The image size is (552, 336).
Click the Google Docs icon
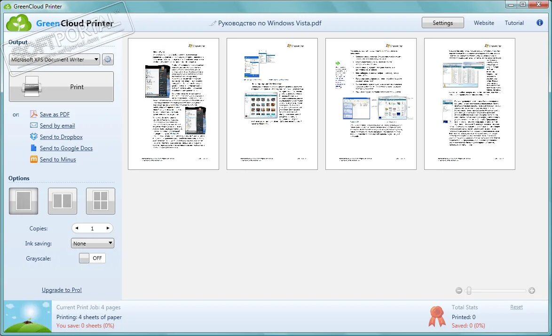(33, 148)
